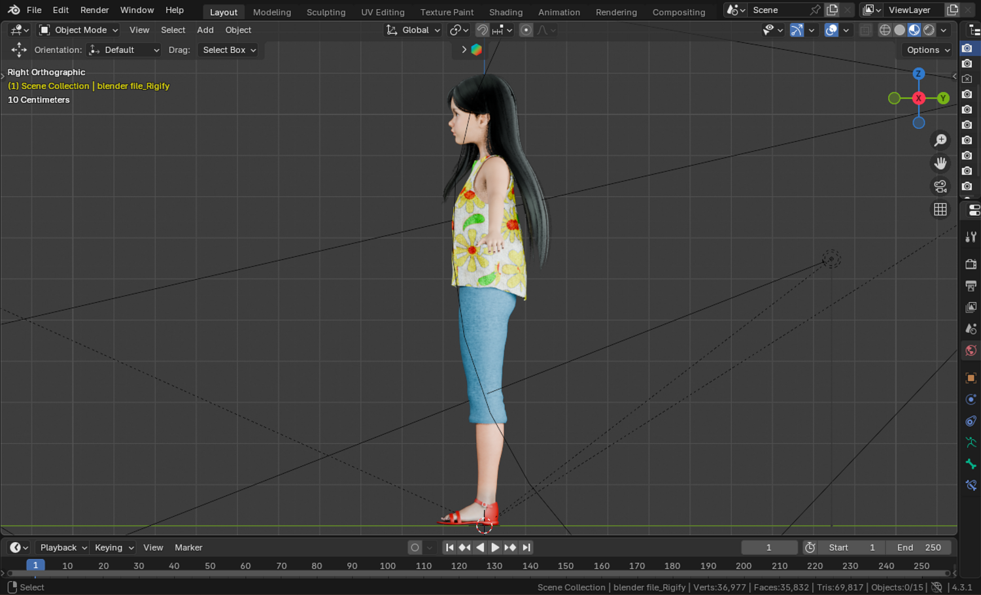This screenshot has height=595, width=981.
Task: Toggle X-ray mode
Action: (865, 30)
